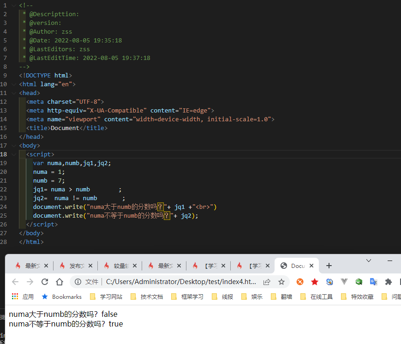
Task: Open the orange circular extension
Action: point(300,282)
